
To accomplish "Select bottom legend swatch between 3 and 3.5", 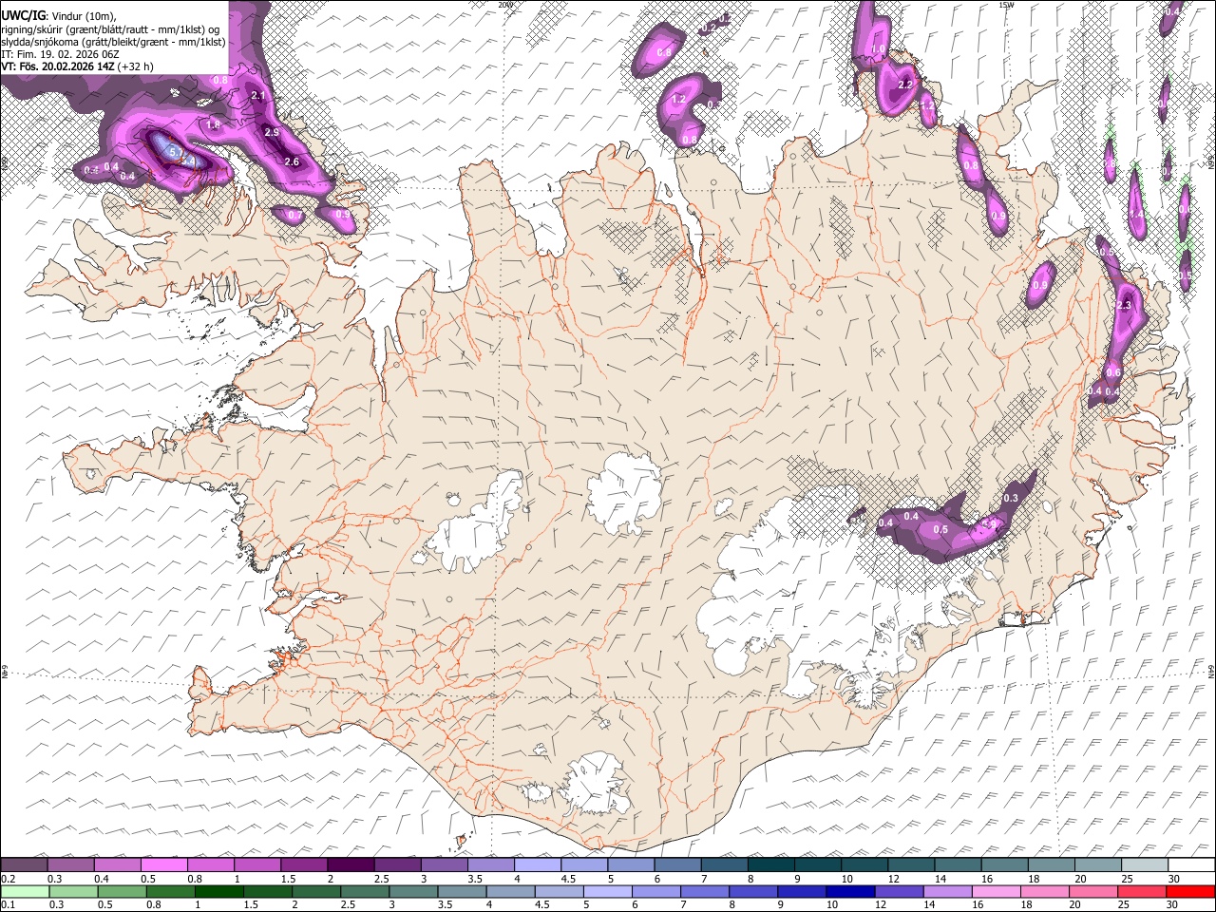I will pos(412,891).
